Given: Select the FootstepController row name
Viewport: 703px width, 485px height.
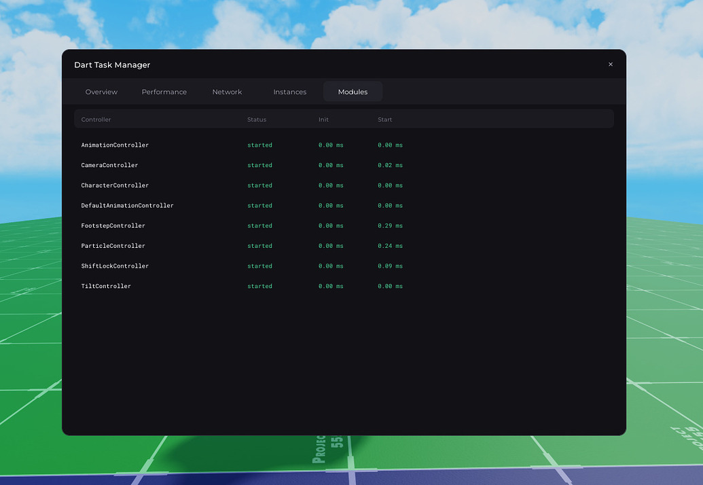Looking at the screenshot, I should click(113, 226).
